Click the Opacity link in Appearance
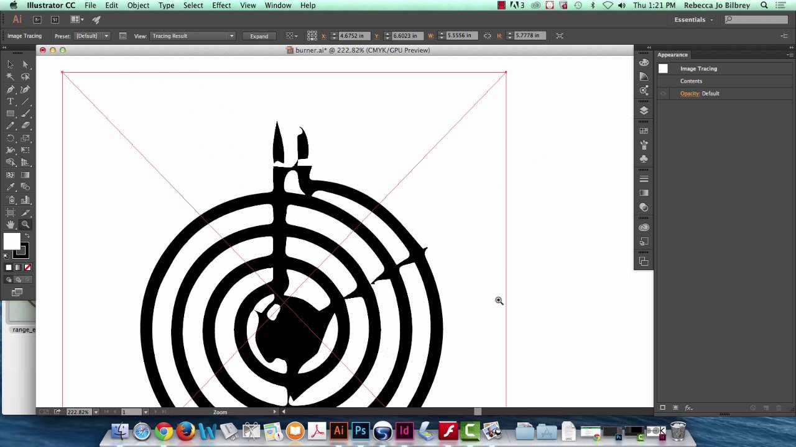This screenshot has height=447, width=796. pyautogui.click(x=690, y=94)
